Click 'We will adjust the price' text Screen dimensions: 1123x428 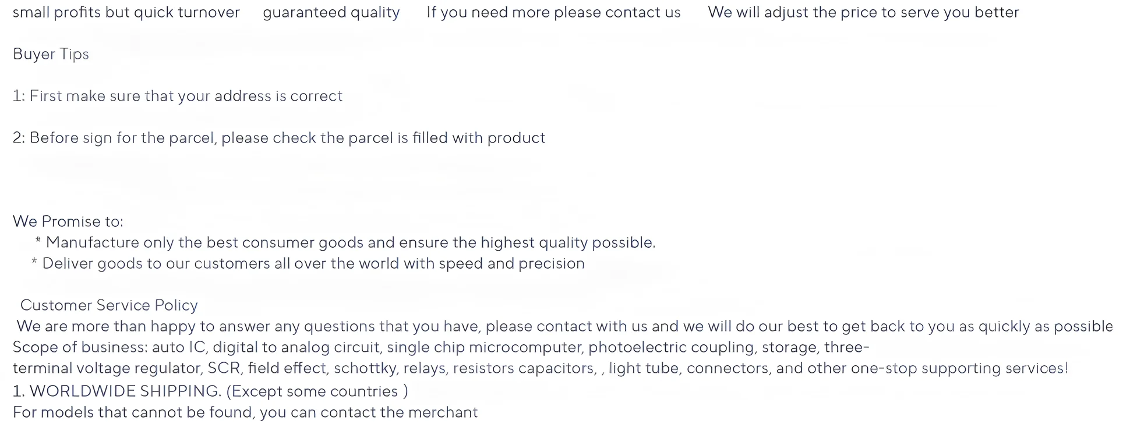863,12
